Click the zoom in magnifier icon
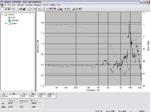 65,9
